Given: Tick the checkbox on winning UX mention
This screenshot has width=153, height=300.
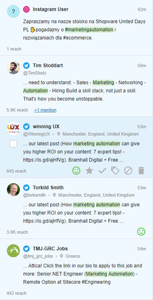Looking at the screenshot, I should (13, 144).
